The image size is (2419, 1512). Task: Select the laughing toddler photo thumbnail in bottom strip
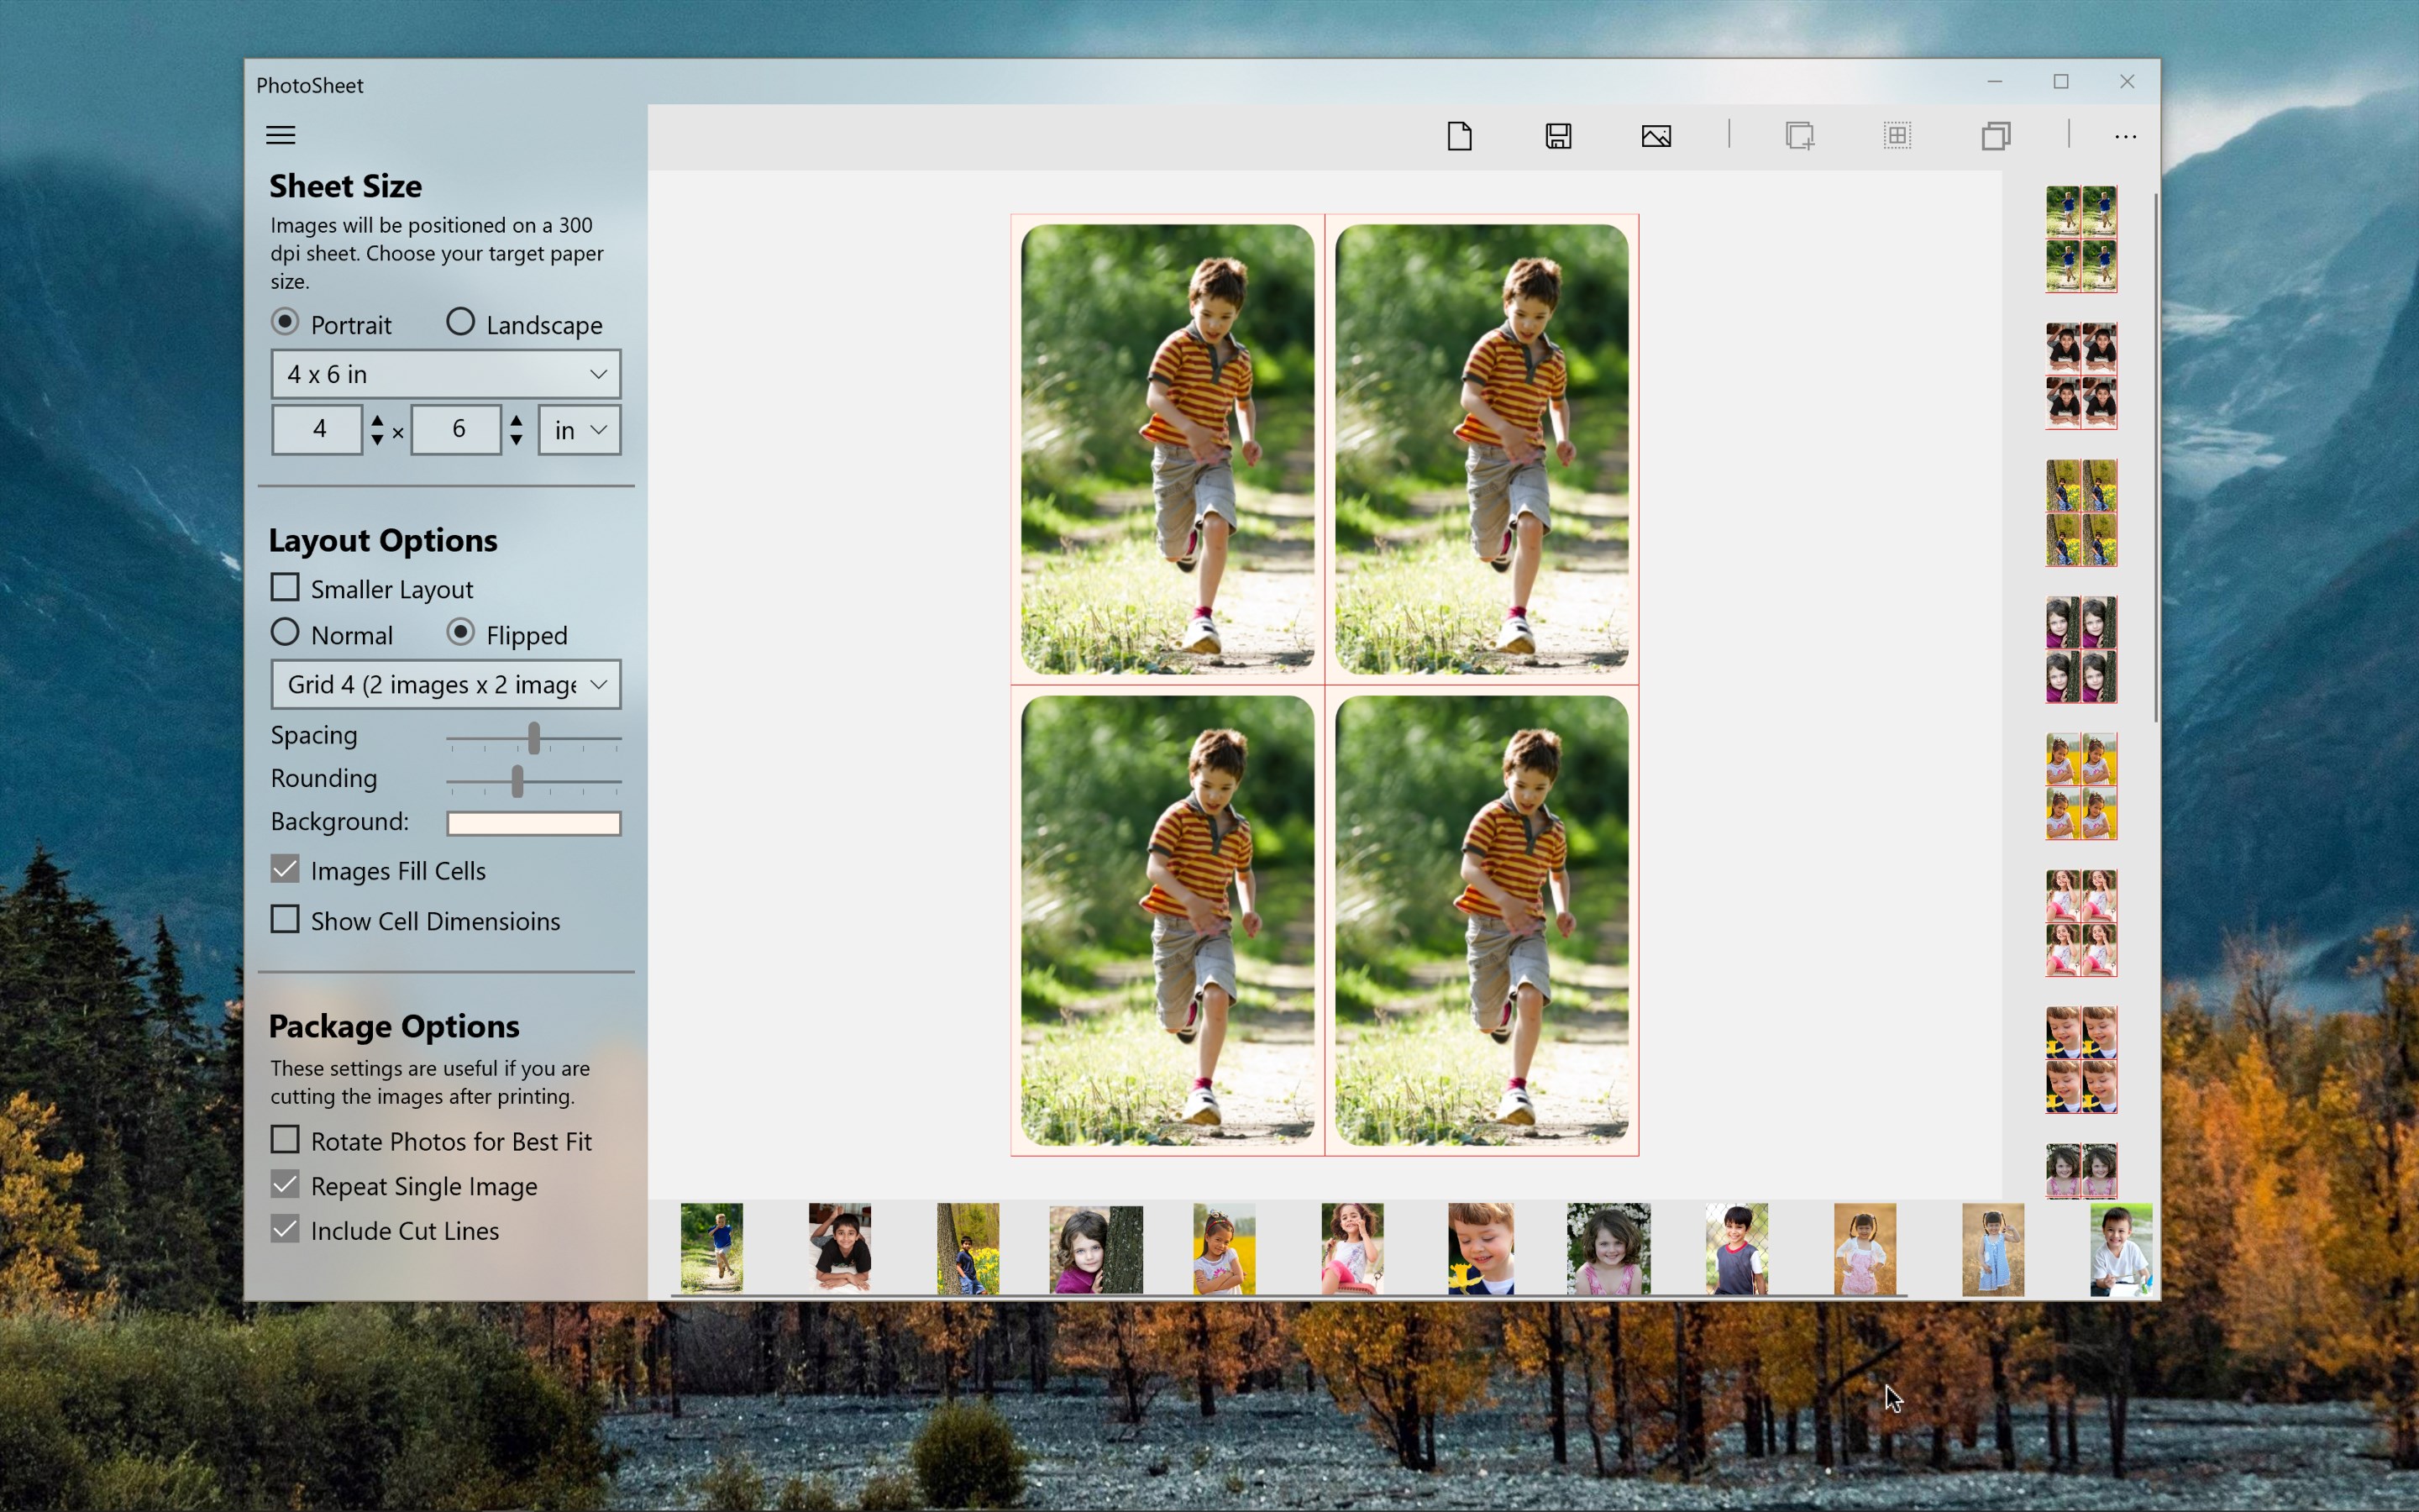click(x=1481, y=1248)
